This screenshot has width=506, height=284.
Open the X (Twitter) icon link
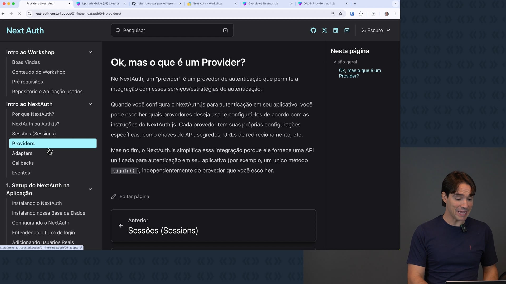point(324,30)
